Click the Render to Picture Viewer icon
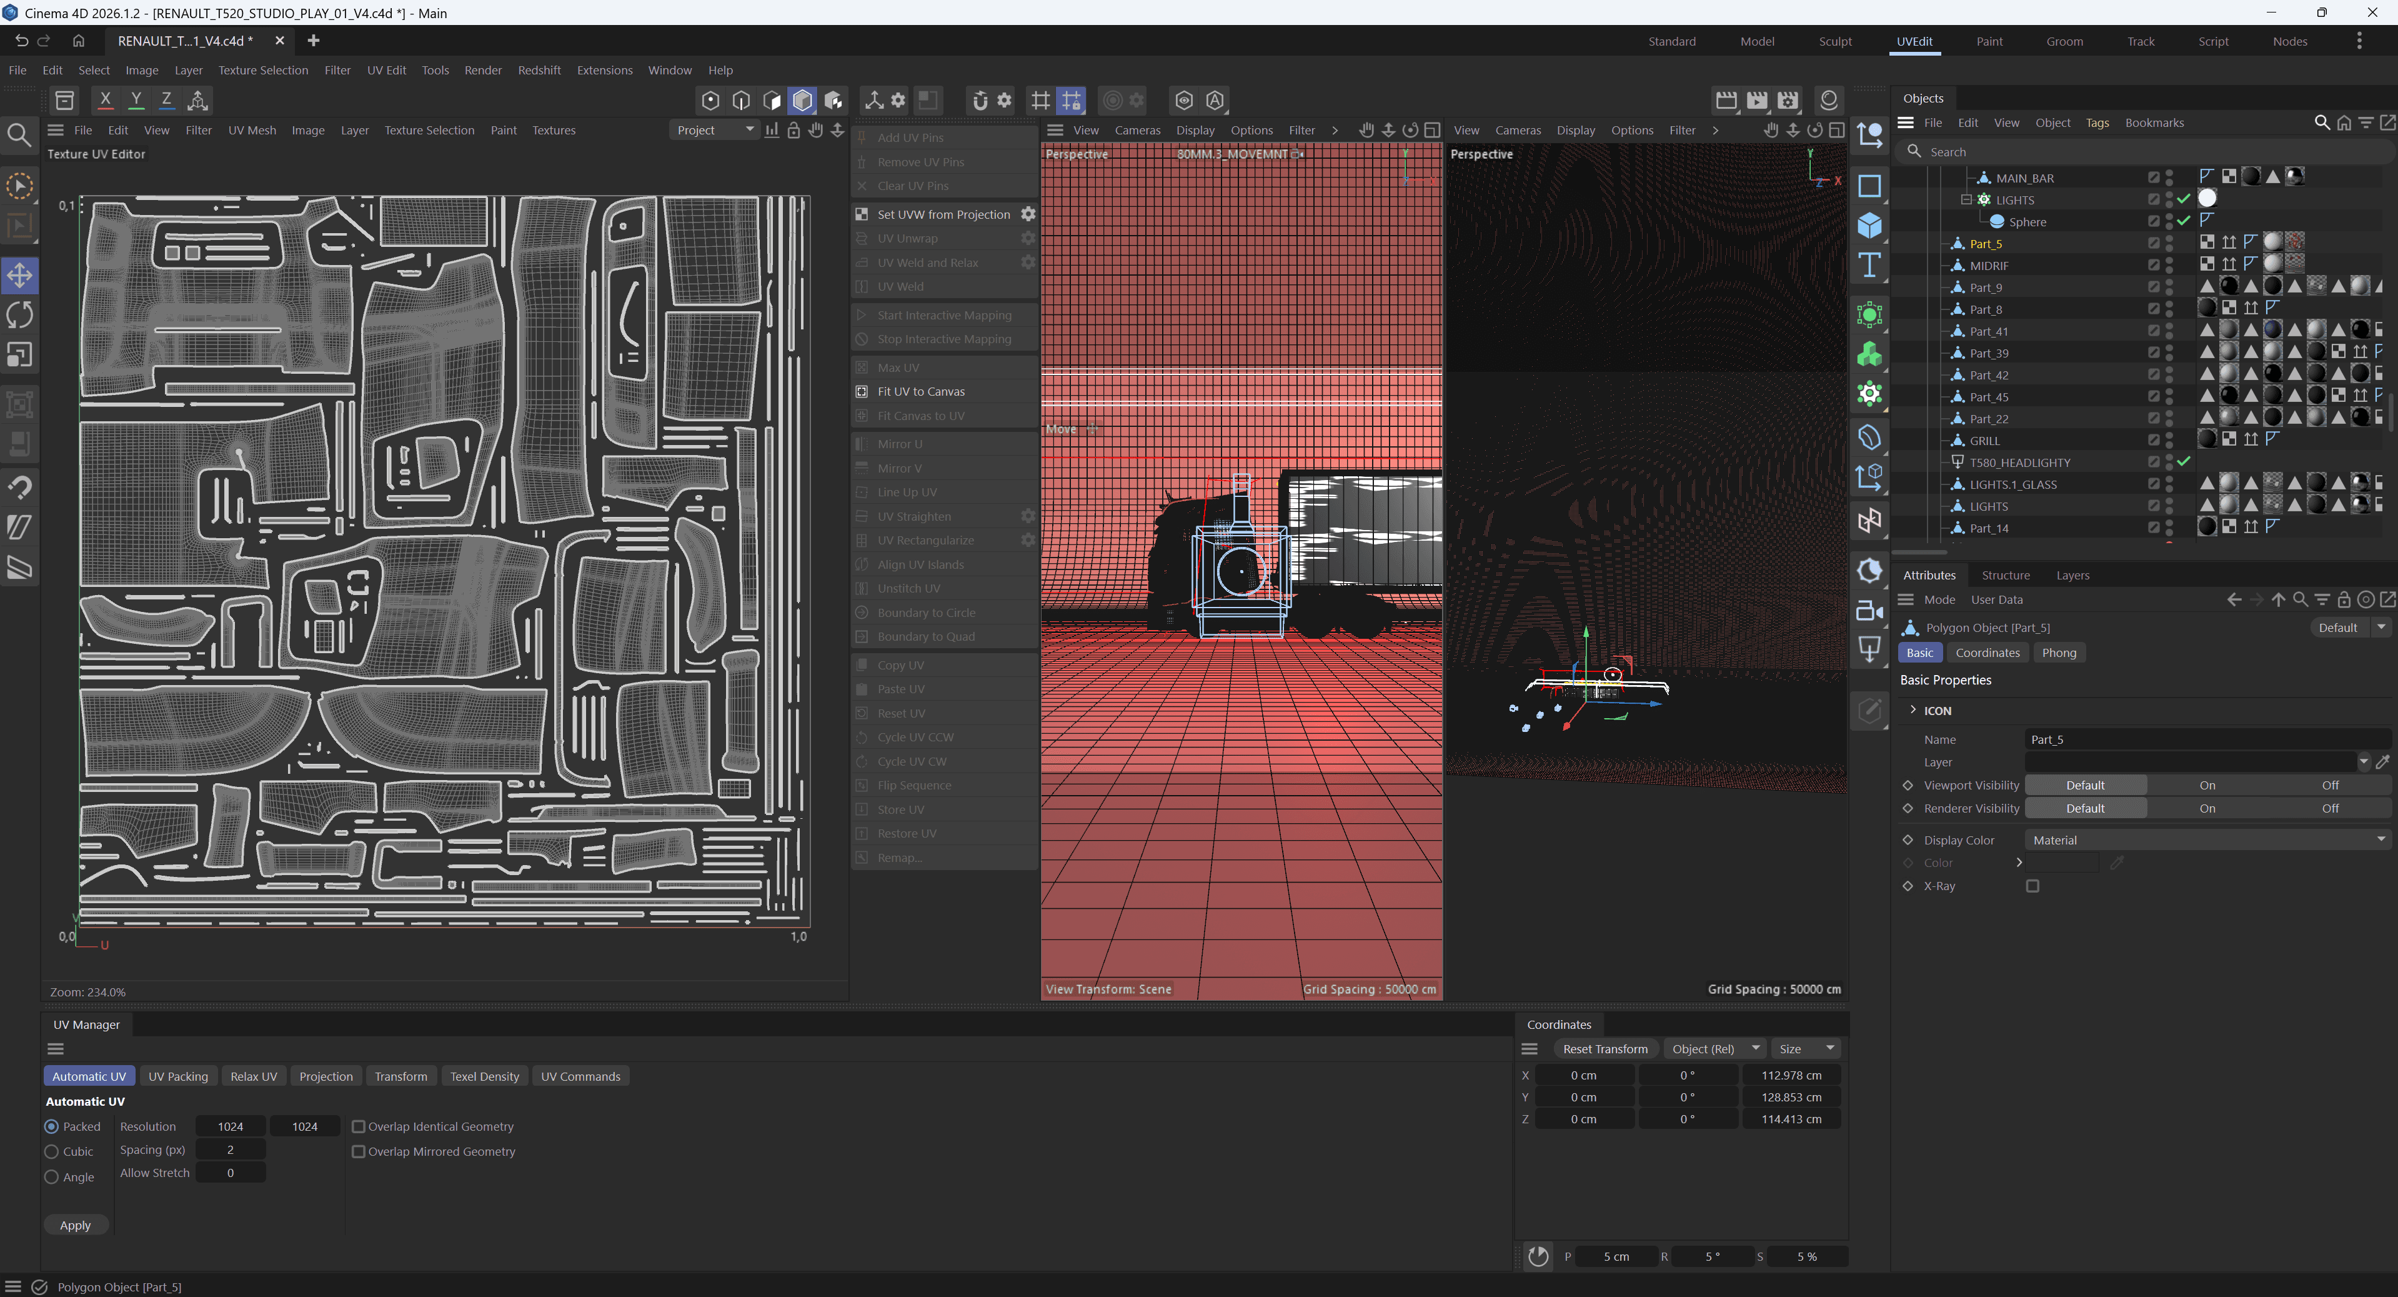 pos(1756,99)
